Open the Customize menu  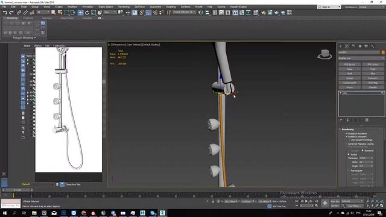(156, 7)
